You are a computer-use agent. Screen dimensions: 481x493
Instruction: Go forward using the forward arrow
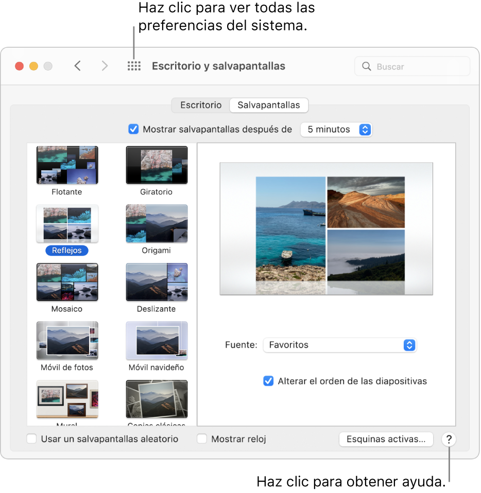[x=104, y=66]
